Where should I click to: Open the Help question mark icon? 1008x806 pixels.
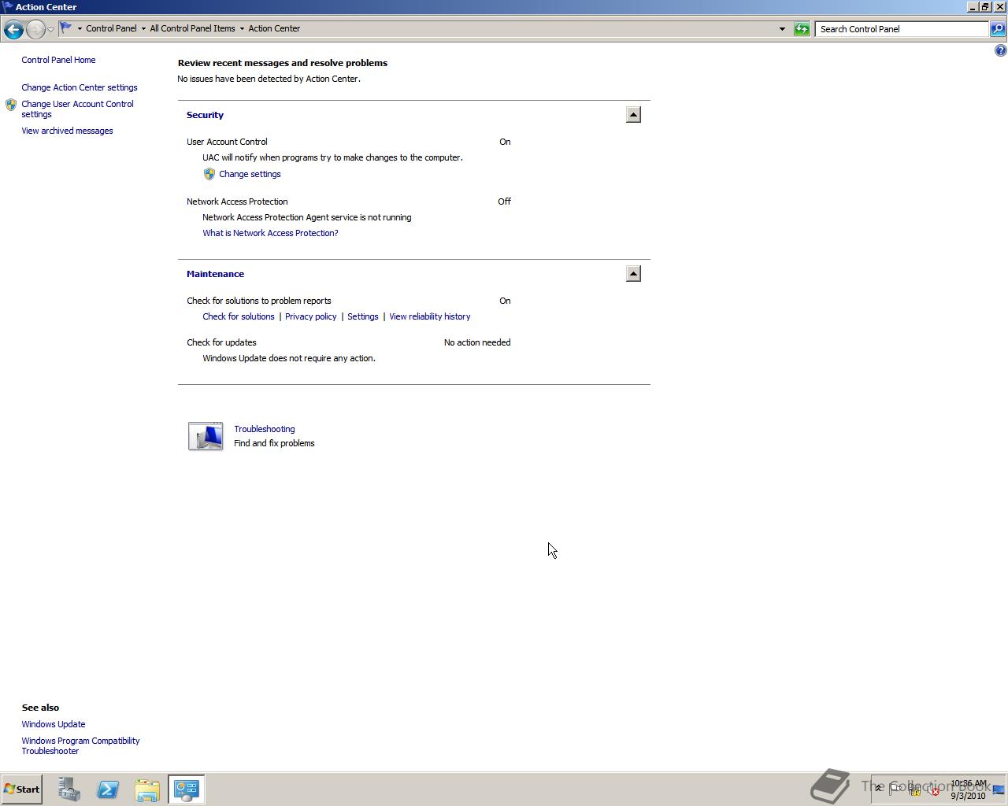[x=1000, y=50]
